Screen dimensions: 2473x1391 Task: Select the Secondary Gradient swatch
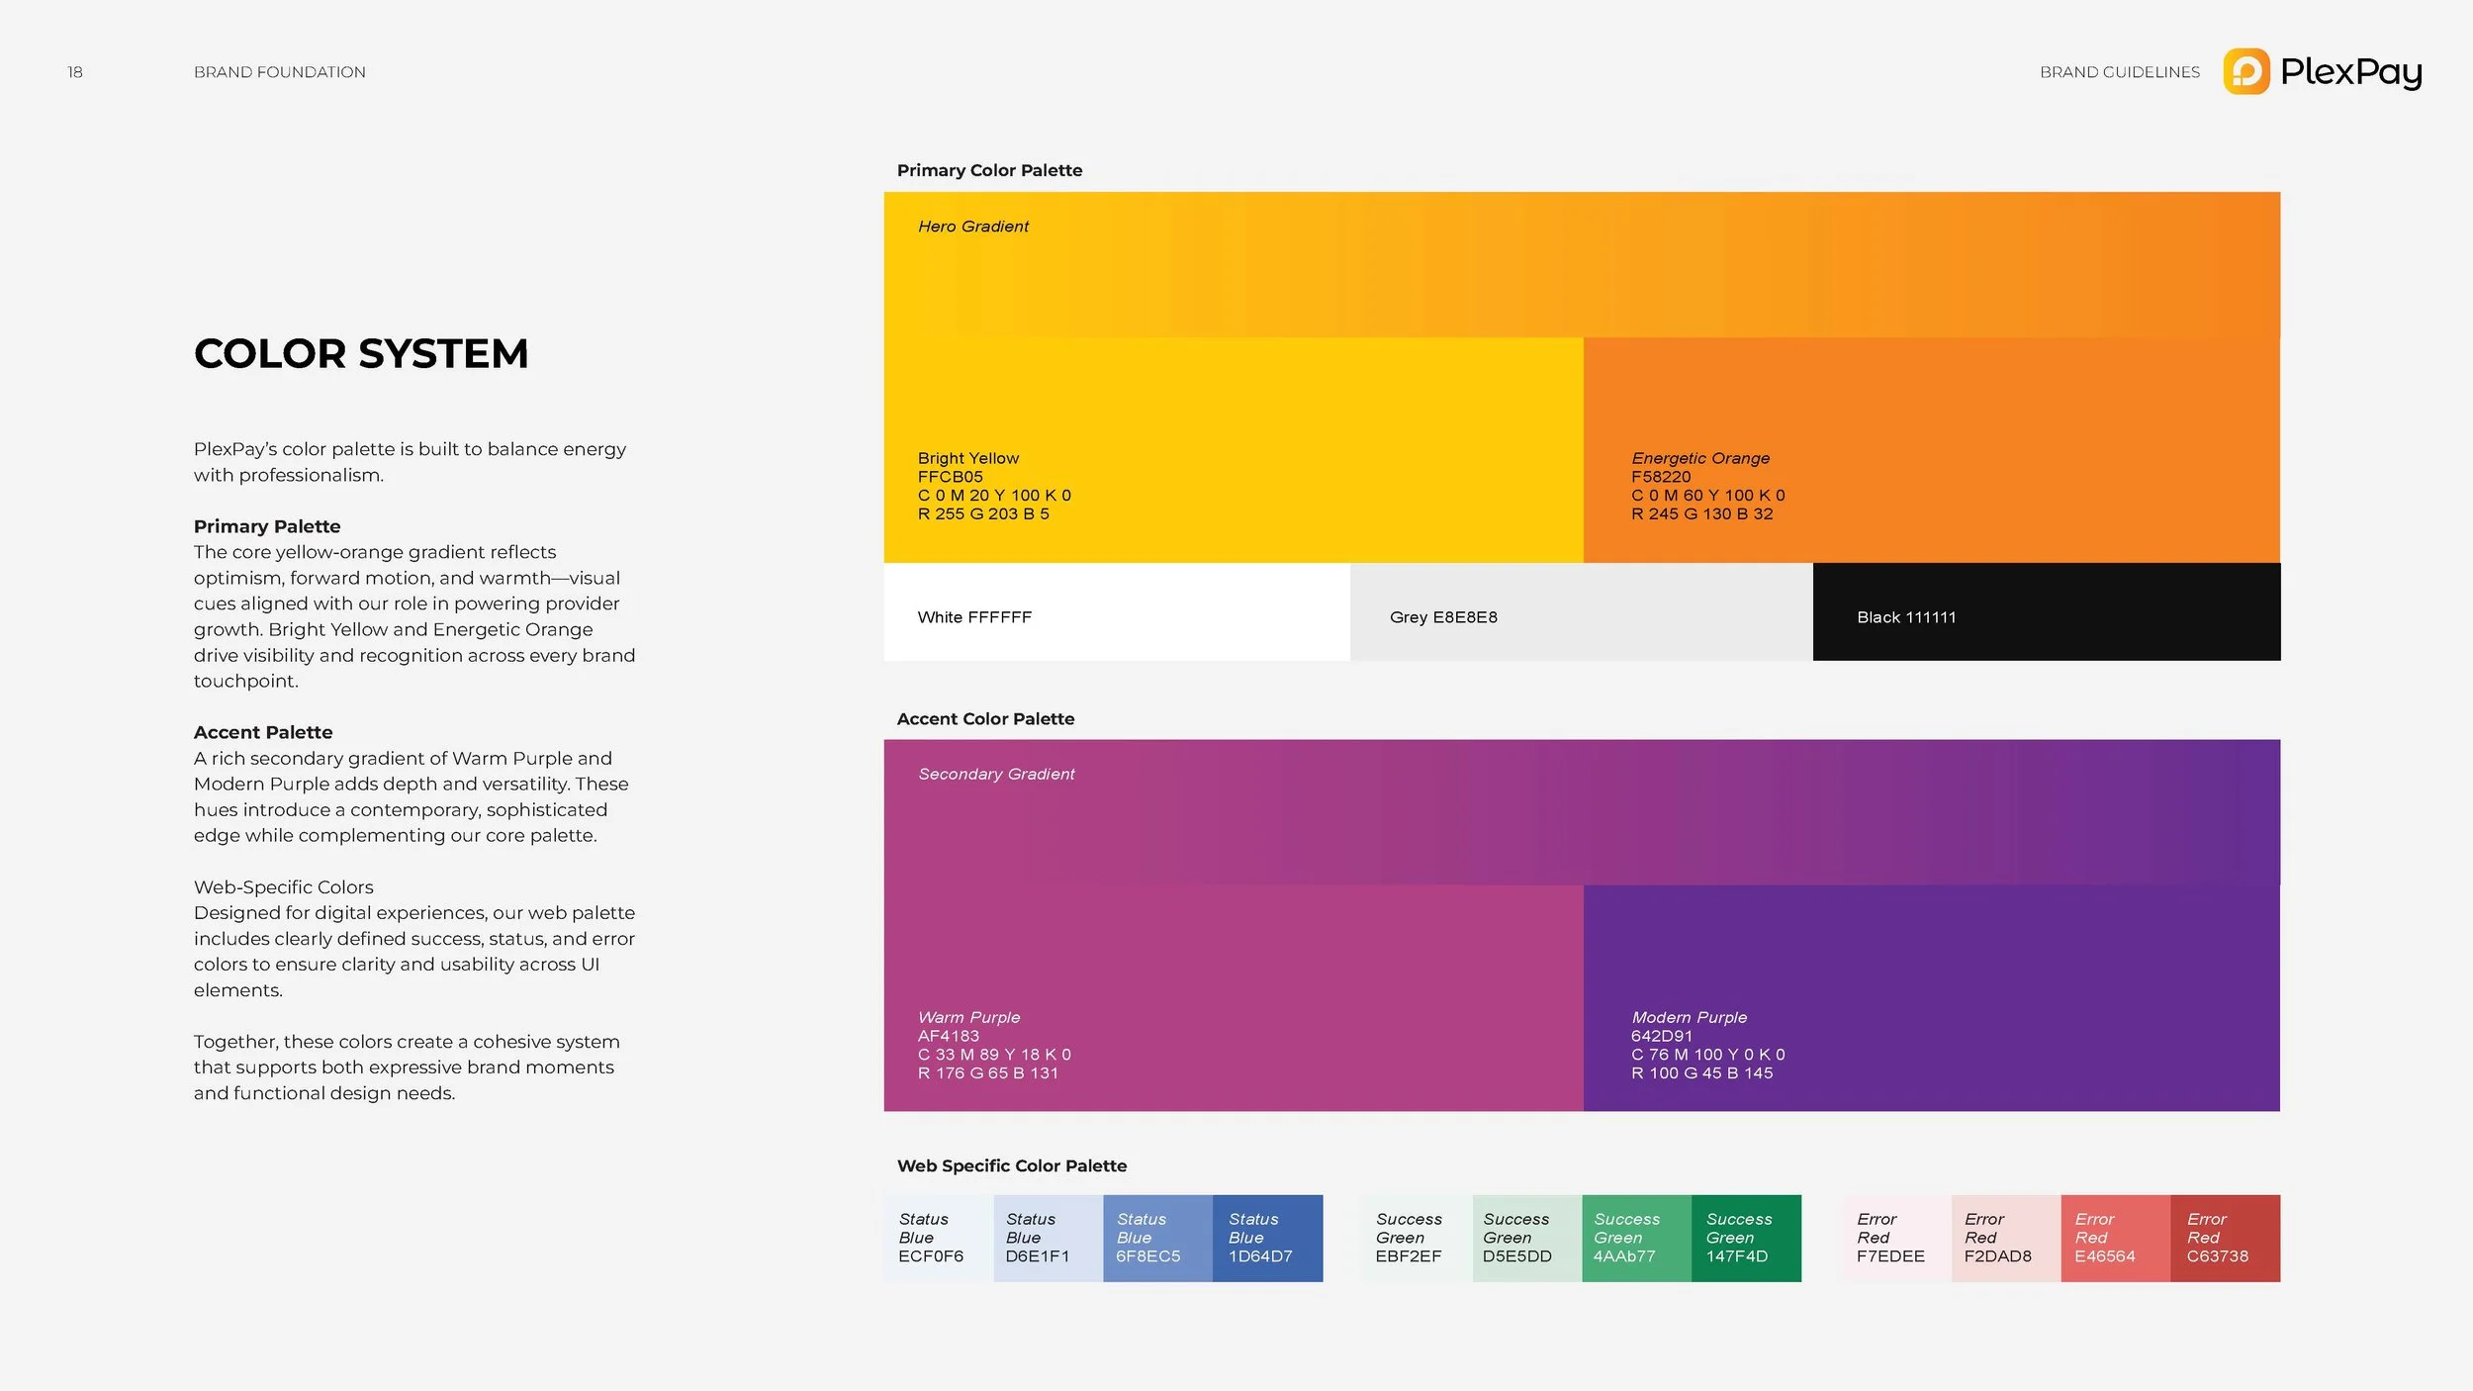click(1582, 812)
